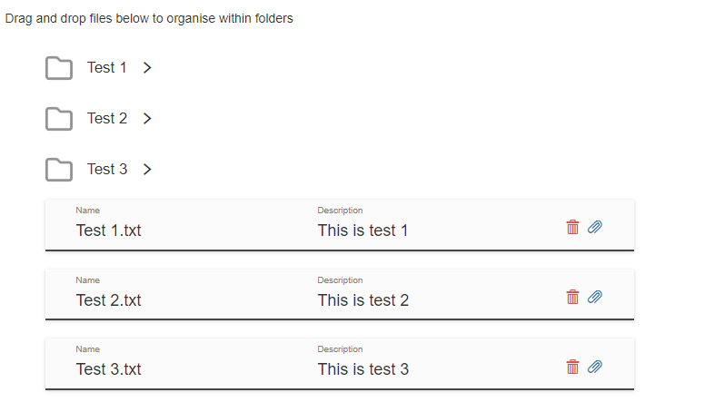Expand the Test 3 folder chevron
This screenshot has width=705, height=412.
tap(147, 170)
